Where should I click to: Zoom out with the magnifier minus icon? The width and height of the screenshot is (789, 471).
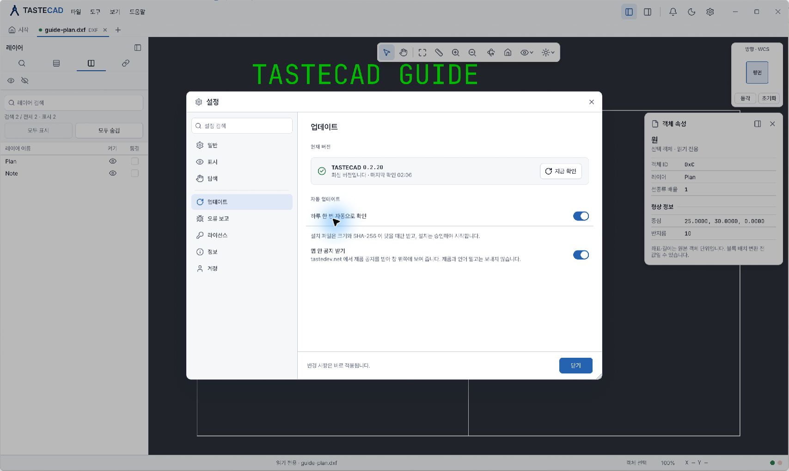472,53
